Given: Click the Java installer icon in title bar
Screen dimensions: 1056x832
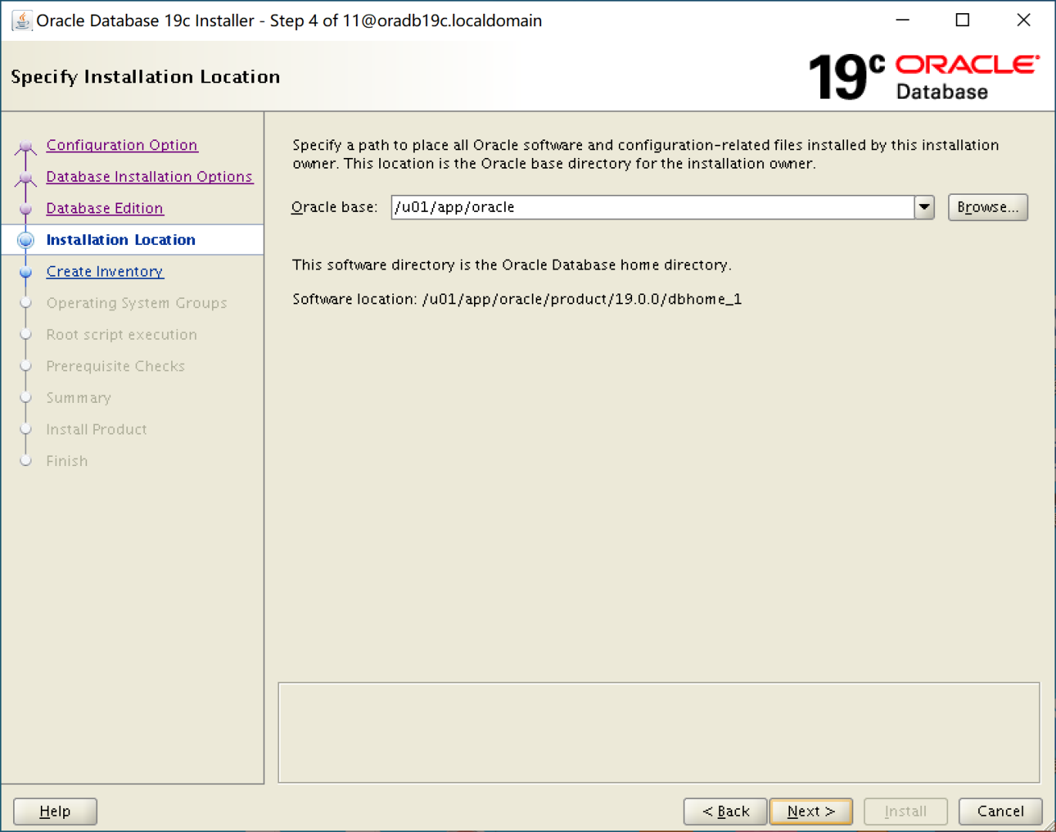Looking at the screenshot, I should coord(22,21).
